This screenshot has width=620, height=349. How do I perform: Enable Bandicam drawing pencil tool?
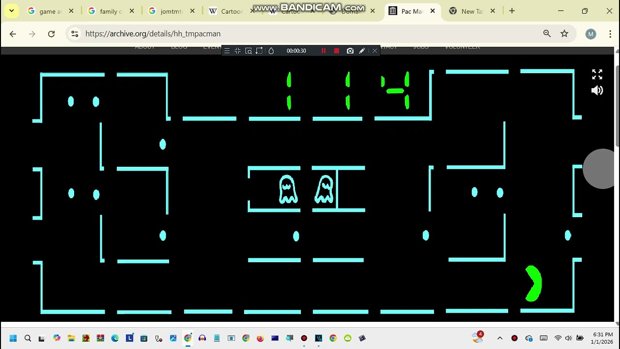(x=362, y=51)
